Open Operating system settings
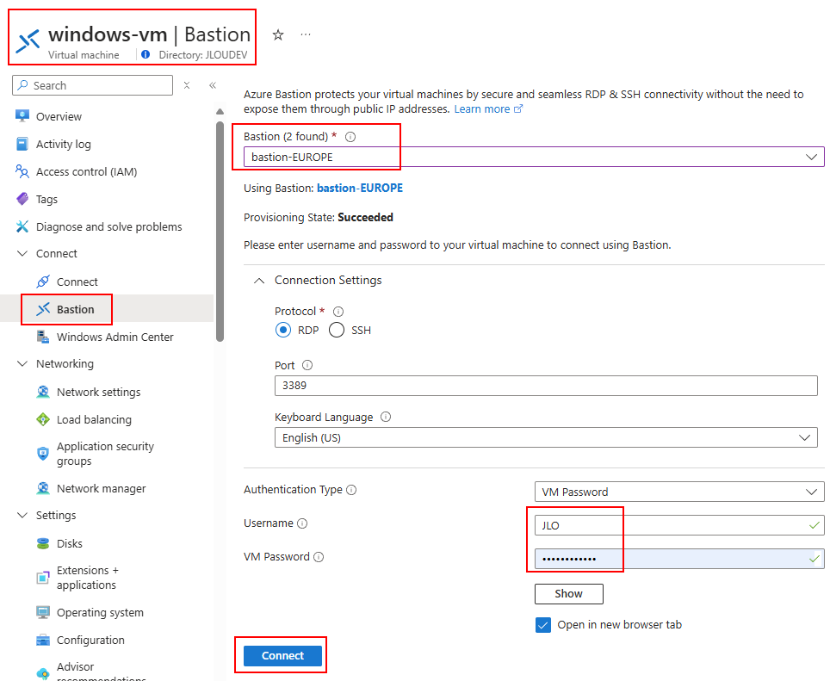Screen dimensions: 830x681 tap(100, 612)
